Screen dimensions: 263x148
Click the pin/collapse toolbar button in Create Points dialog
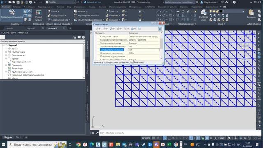[x=160, y=29]
